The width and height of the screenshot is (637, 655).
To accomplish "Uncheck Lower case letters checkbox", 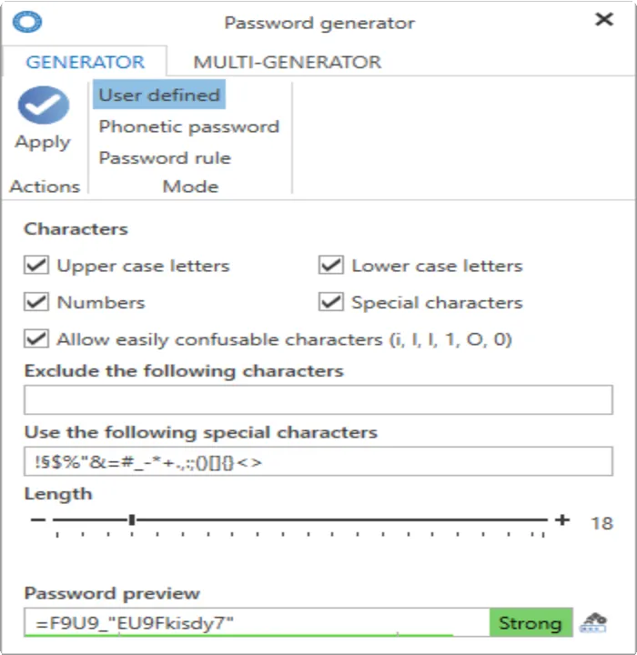I will (x=331, y=265).
